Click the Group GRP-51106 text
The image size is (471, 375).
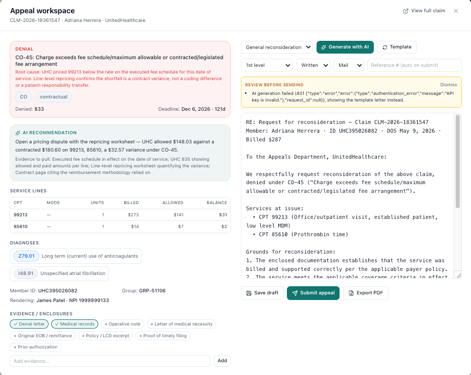coord(144,291)
